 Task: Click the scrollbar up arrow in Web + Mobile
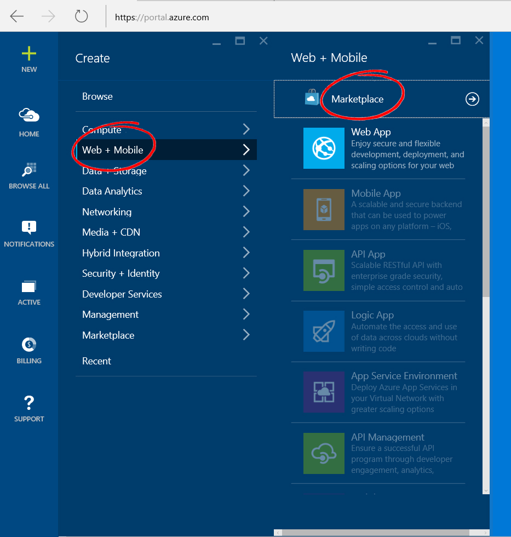tap(486, 122)
